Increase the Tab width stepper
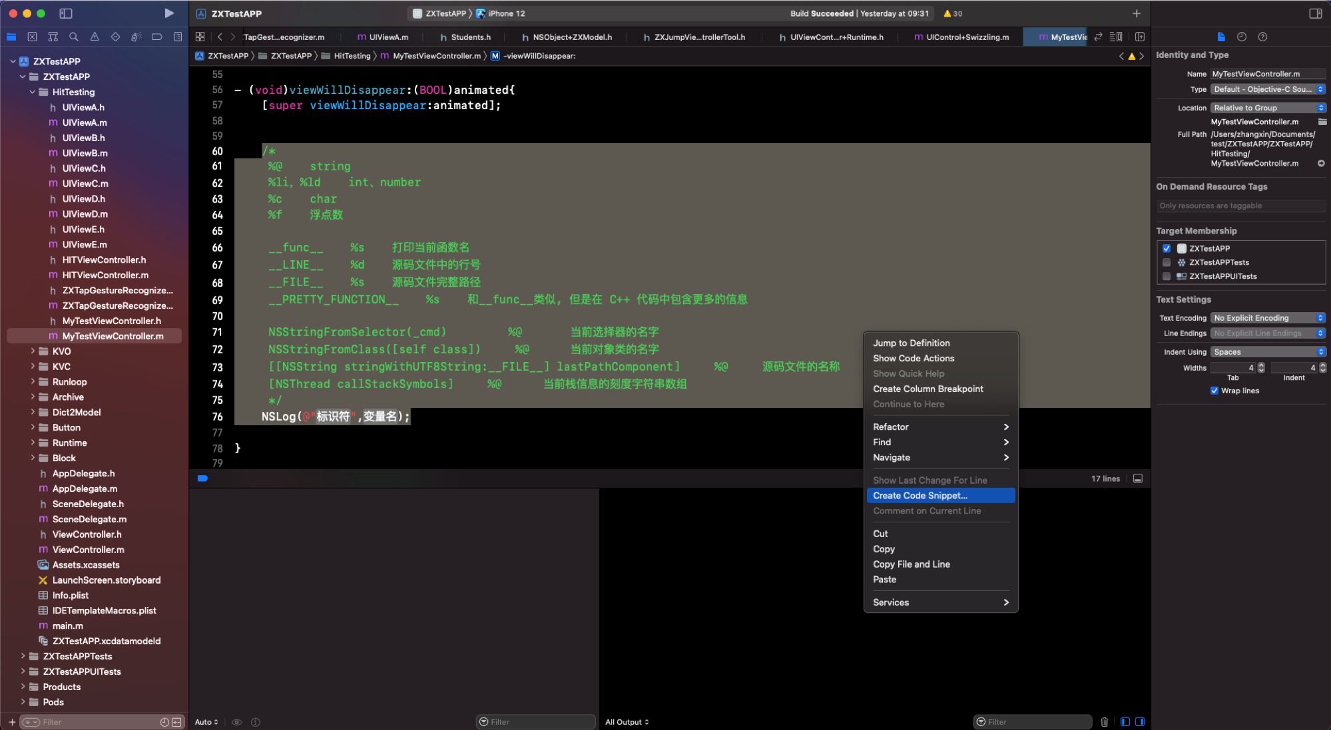This screenshot has height=730, width=1331. pos(1261,365)
